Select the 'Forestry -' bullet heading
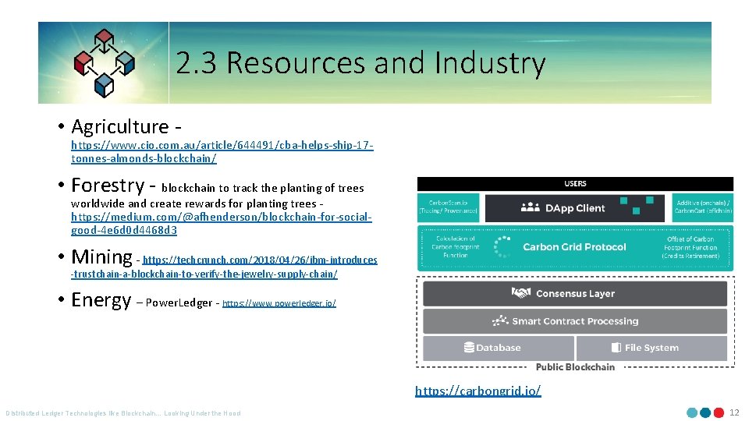 point(113,186)
